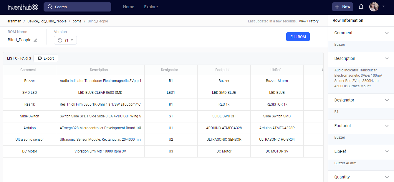
Task: Click the DC MOTOR 3V LibRef cell
Action: 277,151
